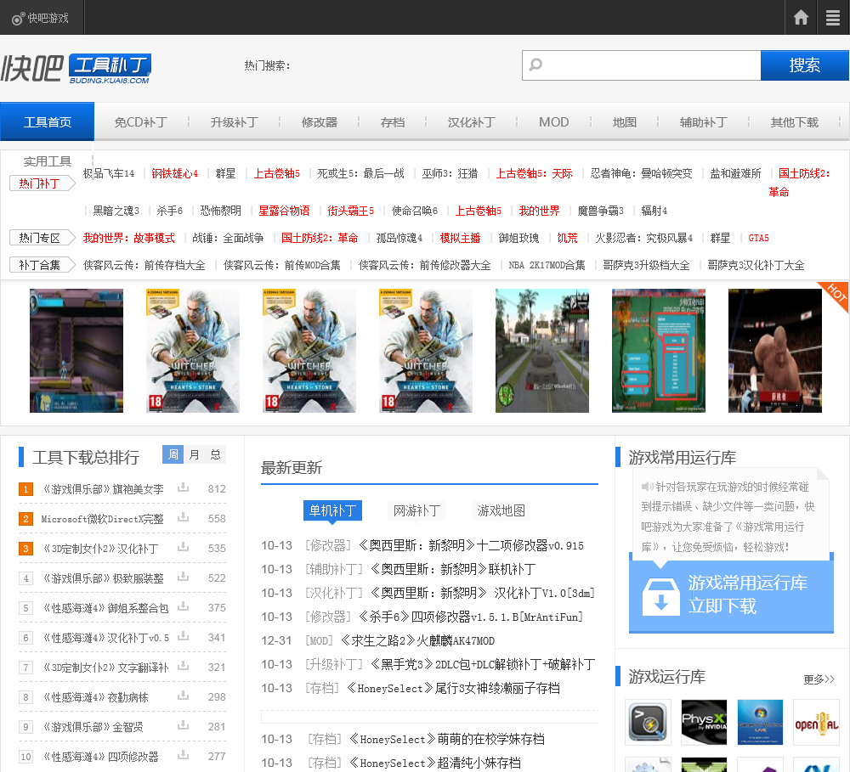The image size is (850, 772).
Task: Open 《黑手党3》2DLC包 update entry
Action: click(x=483, y=664)
